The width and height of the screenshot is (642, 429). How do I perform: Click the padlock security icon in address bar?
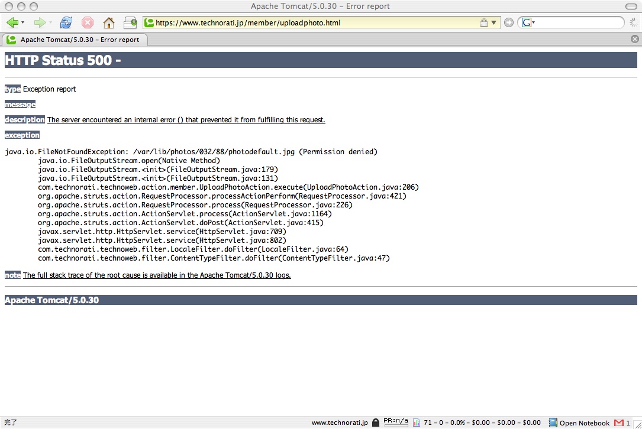(483, 23)
